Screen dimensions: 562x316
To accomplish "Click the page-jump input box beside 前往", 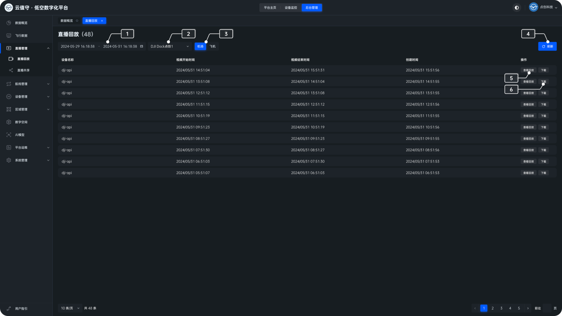I will pos(547,308).
